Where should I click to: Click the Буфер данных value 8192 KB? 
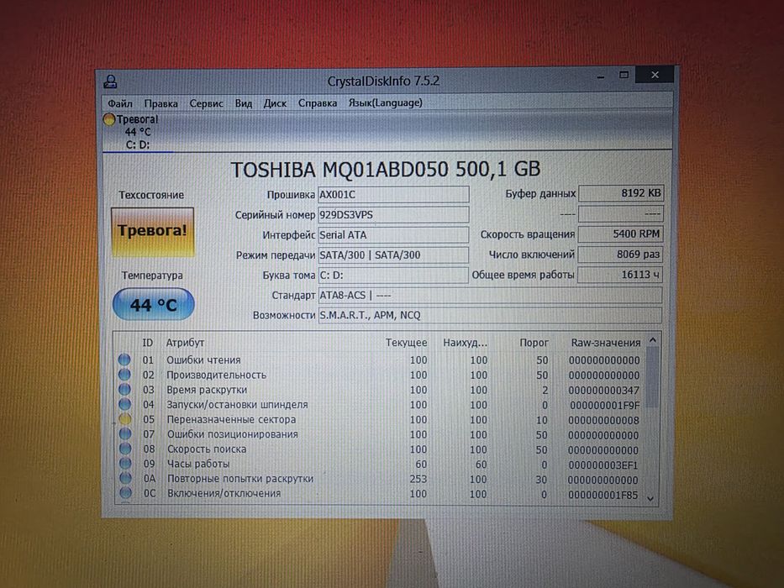pos(621,193)
